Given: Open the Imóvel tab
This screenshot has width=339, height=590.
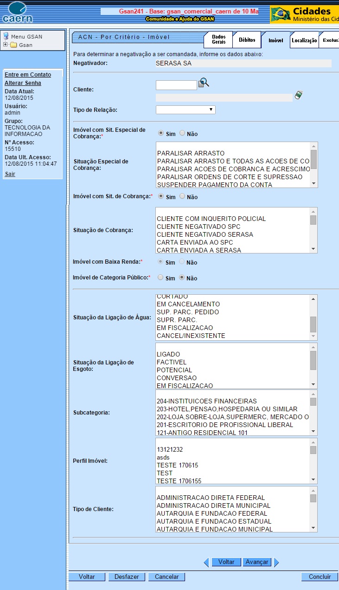Looking at the screenshot, I should tap(276, 40).
